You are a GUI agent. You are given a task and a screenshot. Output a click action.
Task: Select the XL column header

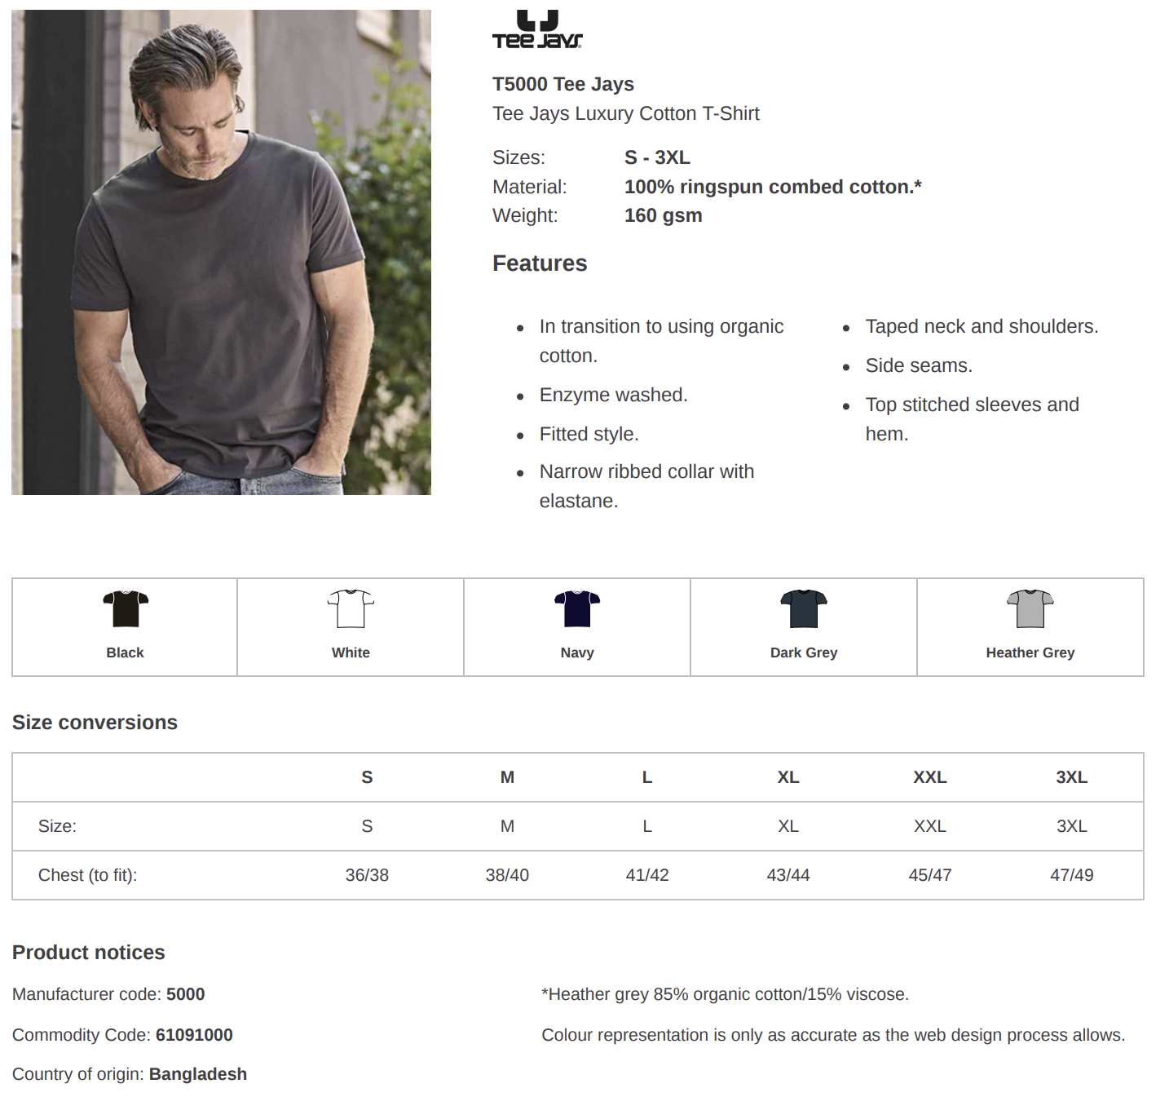[788, 777]
